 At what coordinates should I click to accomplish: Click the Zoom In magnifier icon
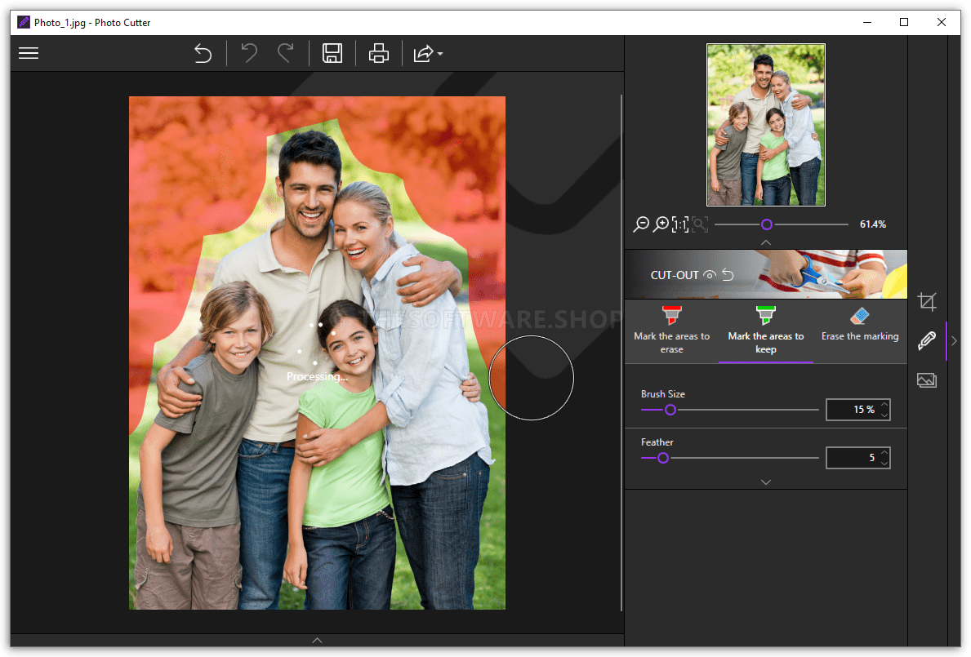coord(661,224)
